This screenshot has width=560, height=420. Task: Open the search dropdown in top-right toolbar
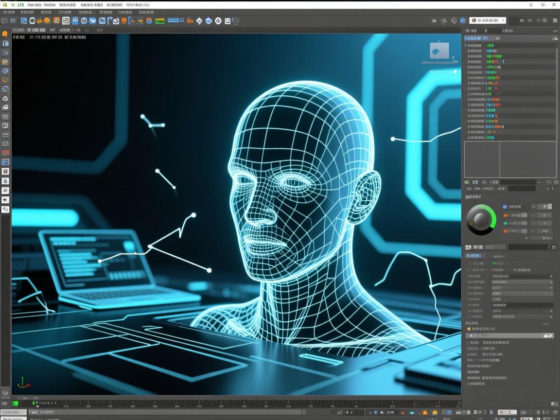[x=488, y=20]
